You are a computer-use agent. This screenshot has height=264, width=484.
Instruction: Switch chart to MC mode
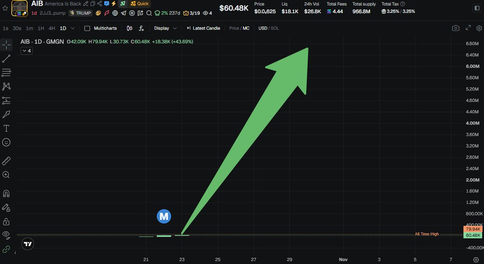click(246, 28)
